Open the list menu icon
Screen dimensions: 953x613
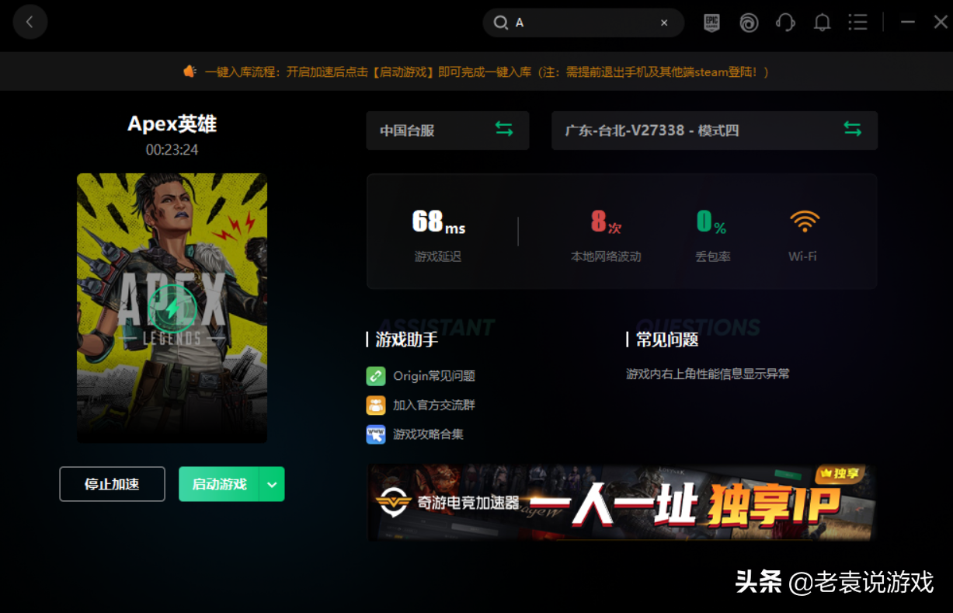pos(857,23)
